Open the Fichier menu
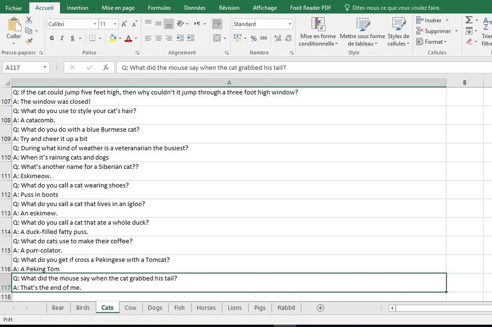The height and width of the screenshot is (327, 492). click(14, 8)
